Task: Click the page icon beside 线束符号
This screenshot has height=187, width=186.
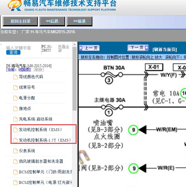Action: click(x=15, y=88)
